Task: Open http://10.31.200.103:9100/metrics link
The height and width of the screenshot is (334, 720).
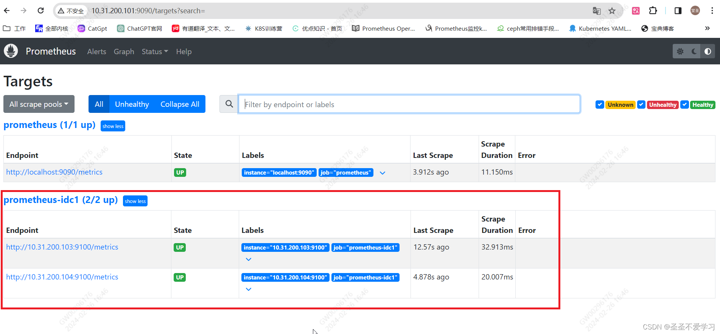Action: [62, 247]
